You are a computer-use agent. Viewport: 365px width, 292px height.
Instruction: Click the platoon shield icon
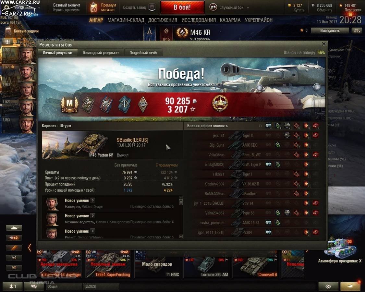152,7
